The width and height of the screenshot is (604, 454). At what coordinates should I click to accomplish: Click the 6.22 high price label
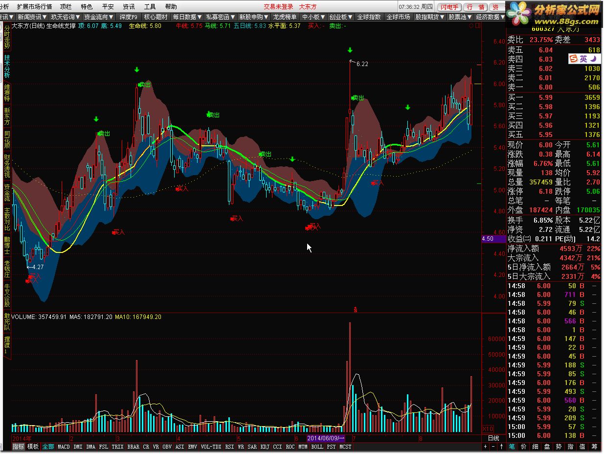tap(362, 64)
